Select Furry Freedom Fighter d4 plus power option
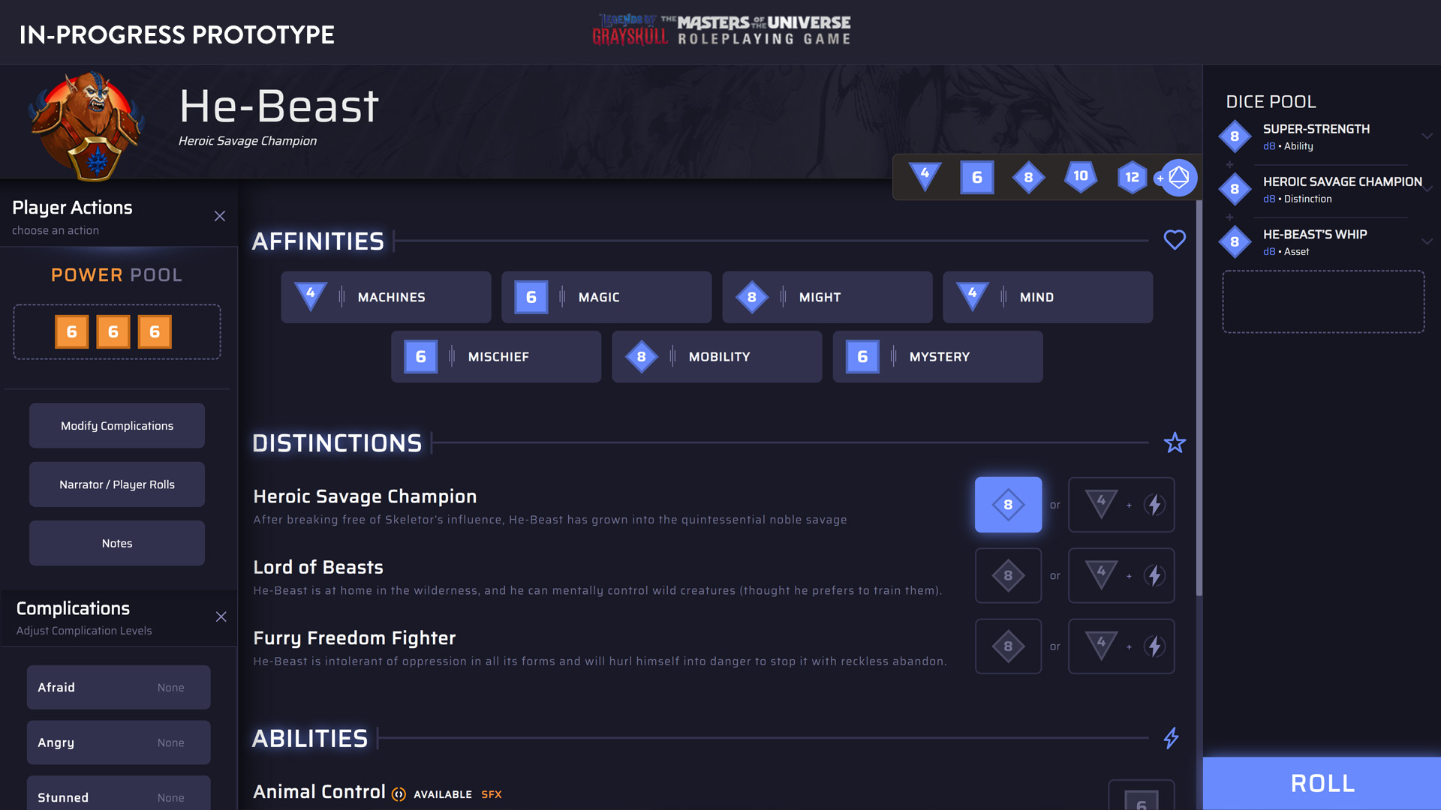1441x810 pixels. click(x=1121, y=646)
